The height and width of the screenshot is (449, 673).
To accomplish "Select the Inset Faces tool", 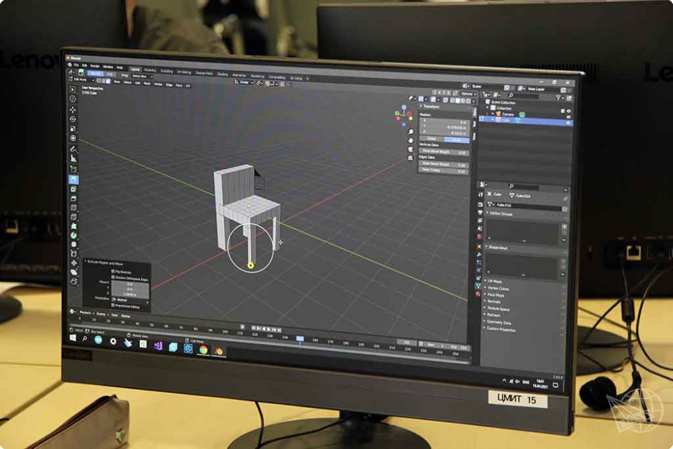I will tap(73, 189).
